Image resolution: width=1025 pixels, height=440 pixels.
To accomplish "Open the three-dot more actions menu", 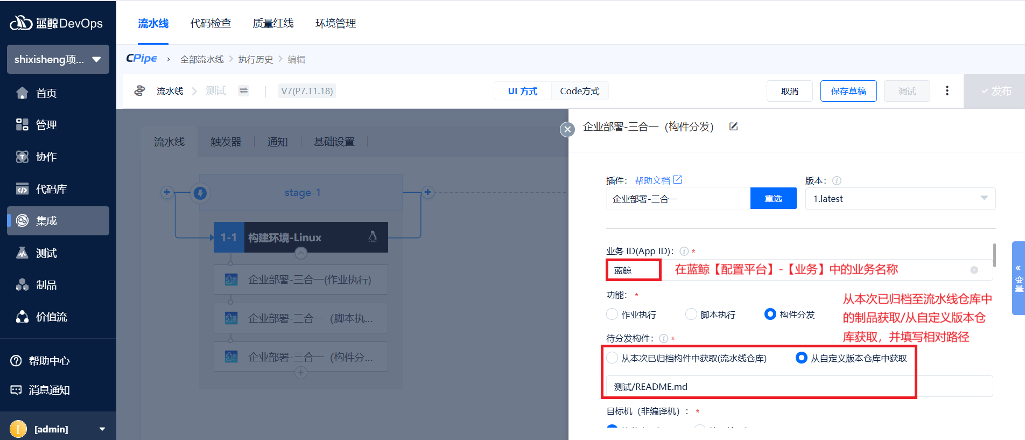I will click(947, 91).
